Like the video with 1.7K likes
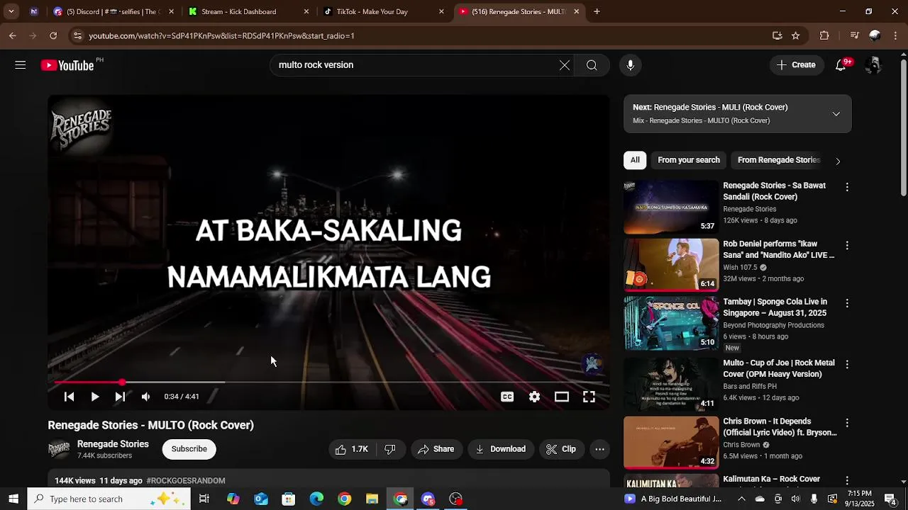 (353, 449)
